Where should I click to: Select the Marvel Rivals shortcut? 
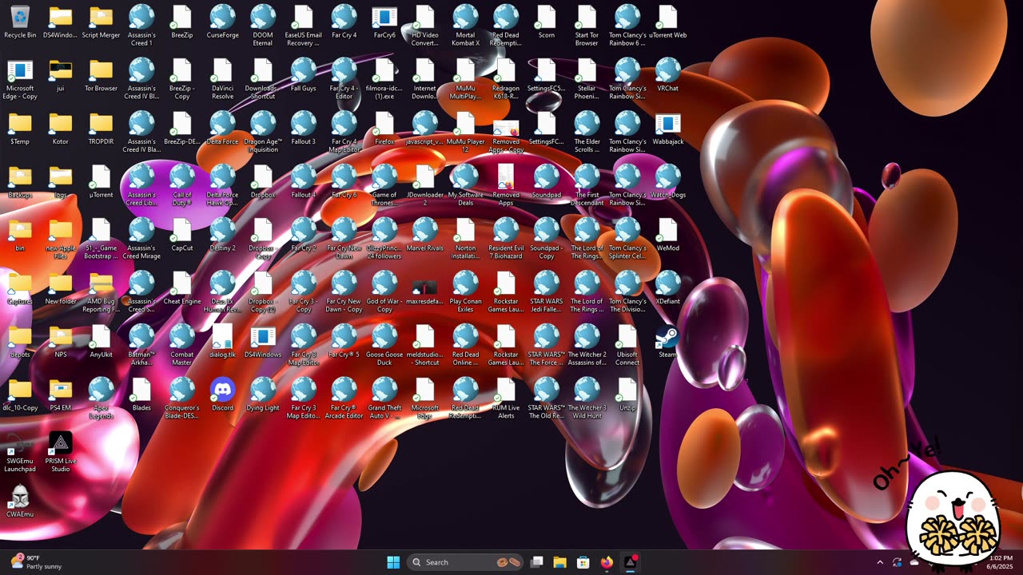click(x=425, y=236)
